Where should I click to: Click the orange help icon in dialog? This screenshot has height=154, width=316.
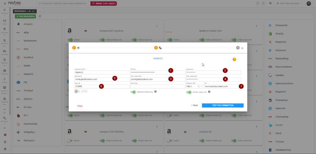point(234,59)
